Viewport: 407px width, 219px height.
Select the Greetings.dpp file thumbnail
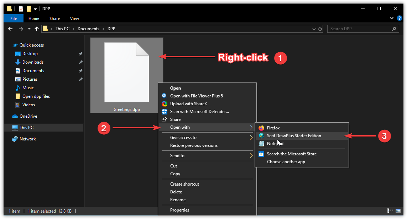[x=127, y=75]
